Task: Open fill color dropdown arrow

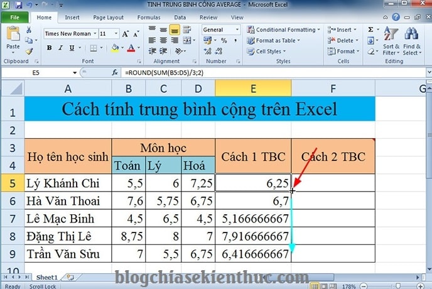Action: click(x=122, y=48)
